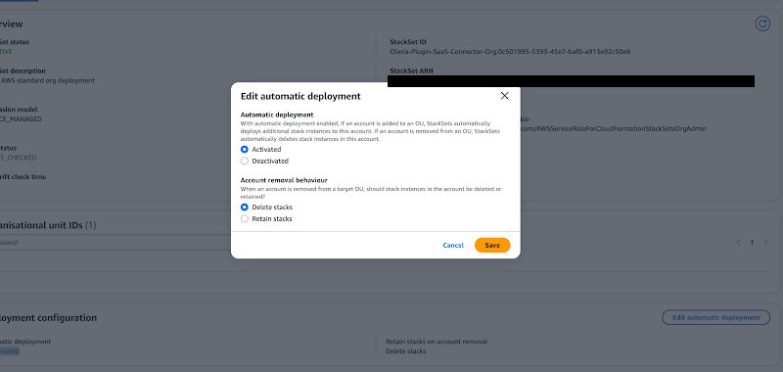783x372 pixels.
Task: Refresh the StackSet overview panel
Action: (762, 23)
